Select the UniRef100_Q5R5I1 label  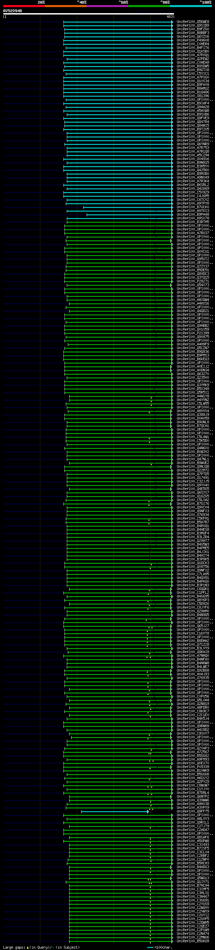pos(193,392)
